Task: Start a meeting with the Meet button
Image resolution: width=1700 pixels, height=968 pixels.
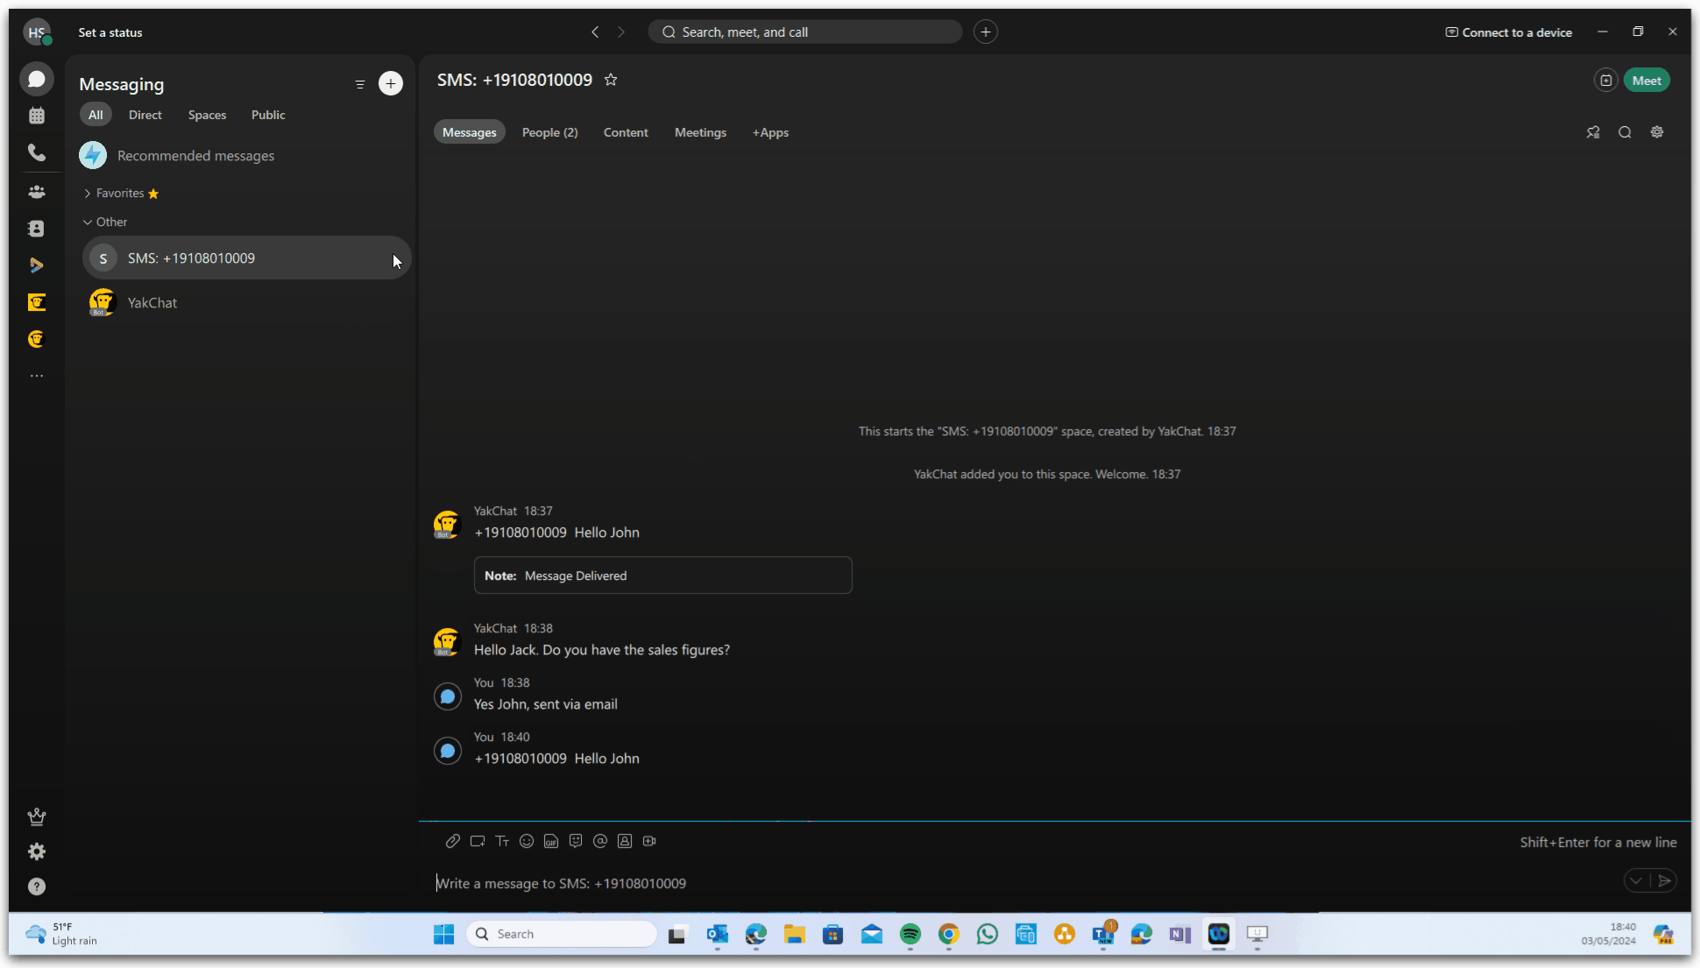Action: [1647, 81]
